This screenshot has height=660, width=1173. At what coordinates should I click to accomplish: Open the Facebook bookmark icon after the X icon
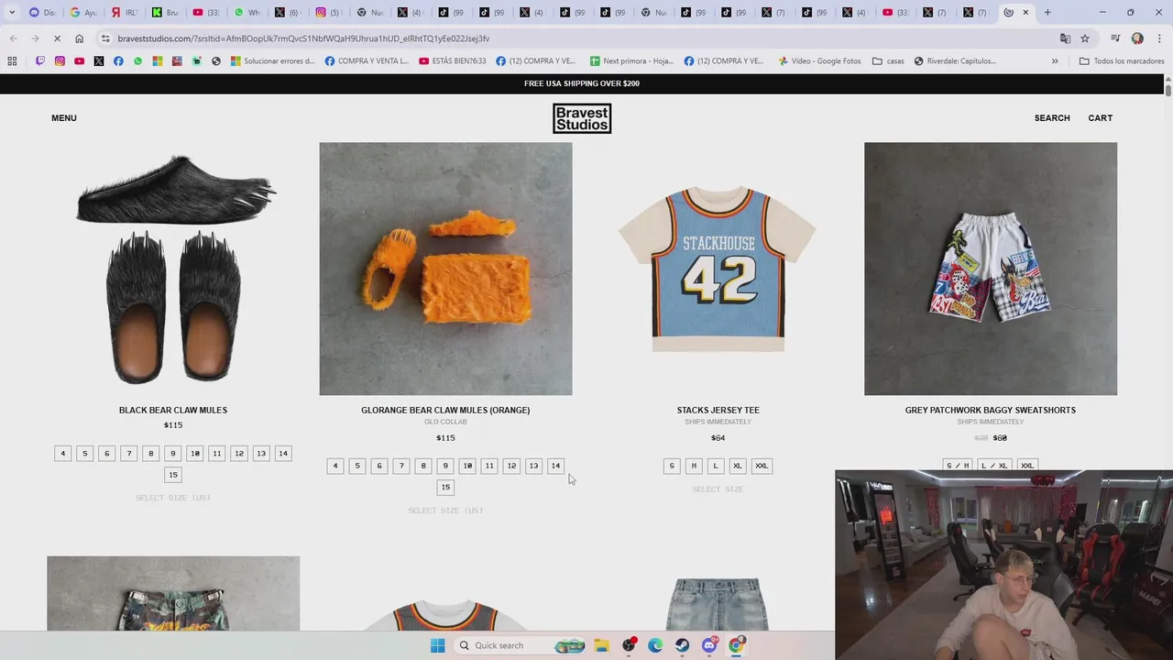coord(118,61)
